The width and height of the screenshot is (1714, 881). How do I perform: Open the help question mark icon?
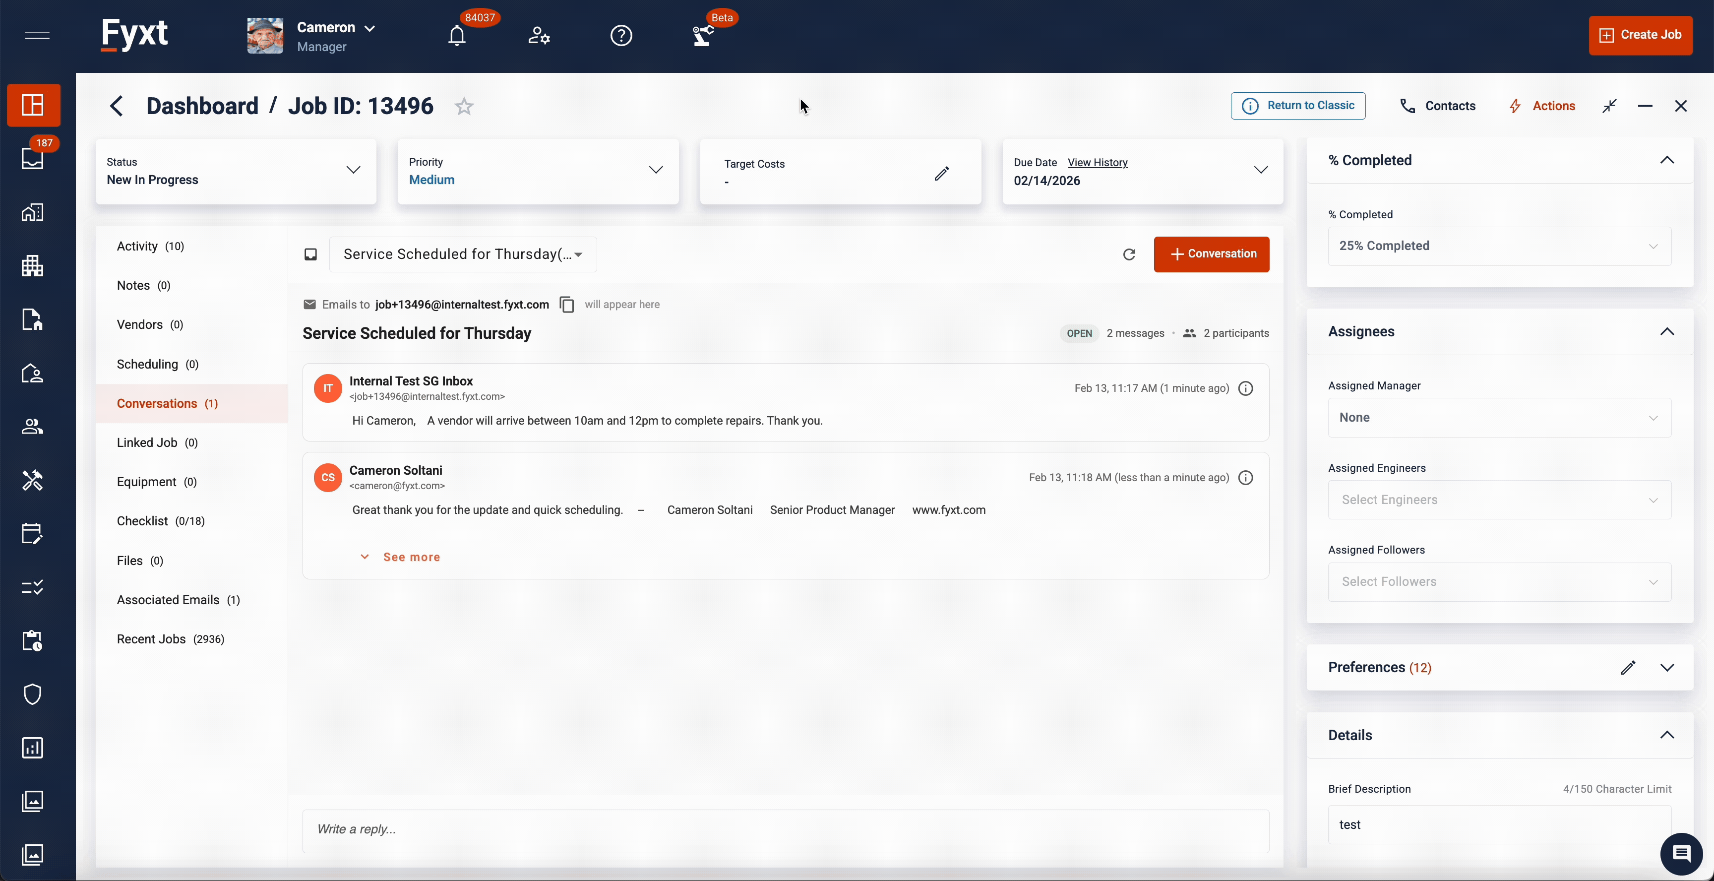pyautogui.click(x=621, y=35)
